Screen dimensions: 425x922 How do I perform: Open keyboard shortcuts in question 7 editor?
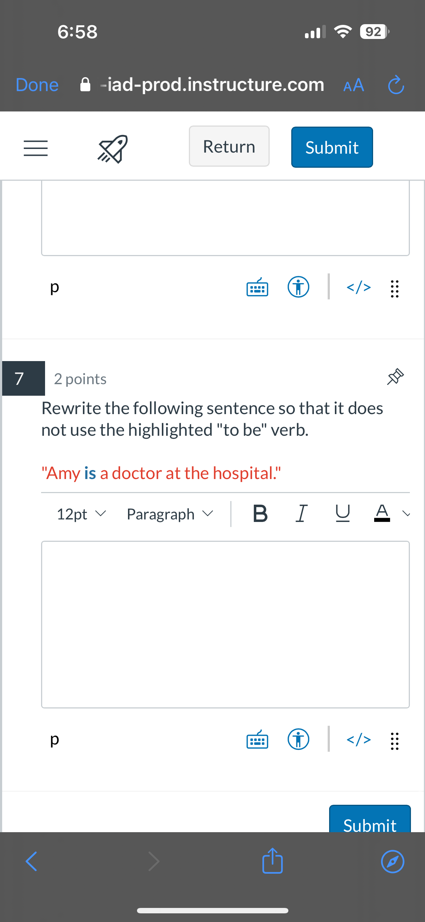click(x=257, y=739)
